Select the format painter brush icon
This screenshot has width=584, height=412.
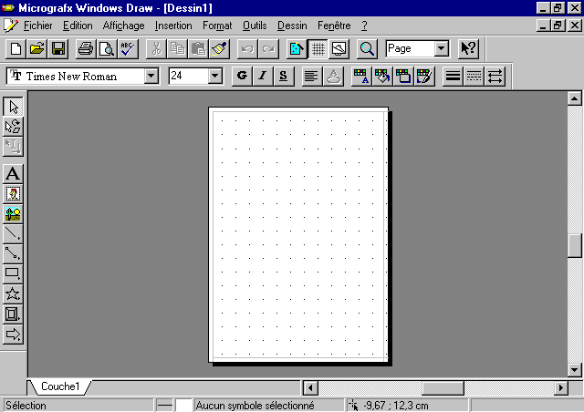[220, 48]
